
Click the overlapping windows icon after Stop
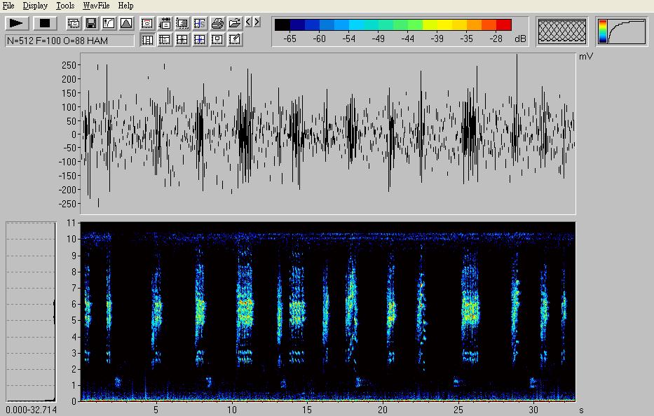tap(74, 23)
